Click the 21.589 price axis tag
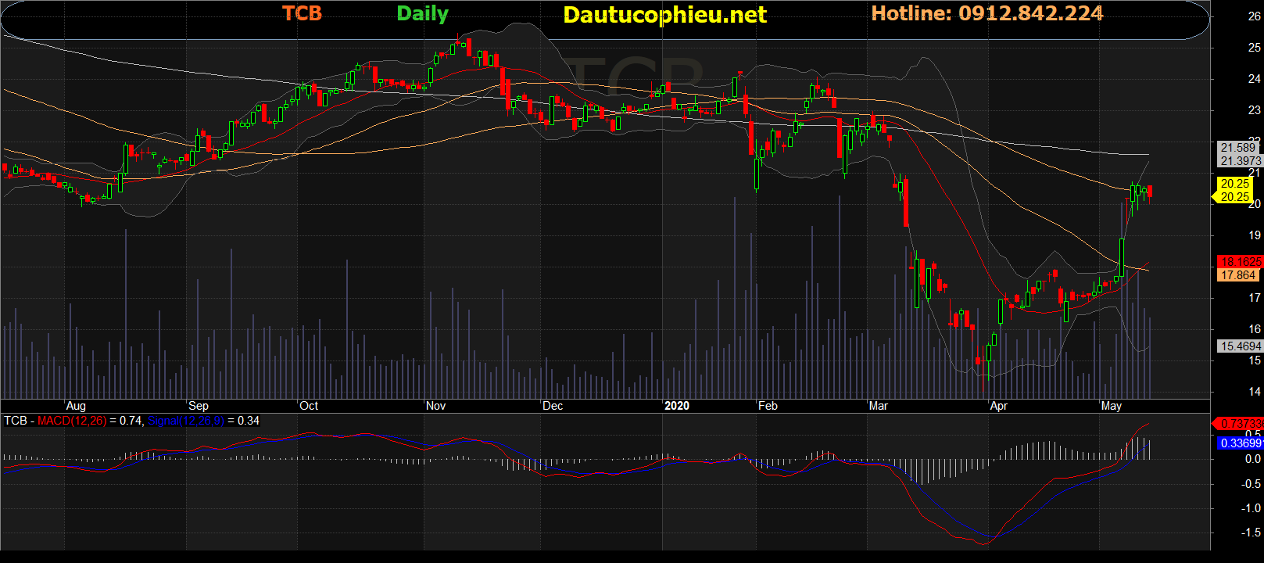 (1238, 148)
